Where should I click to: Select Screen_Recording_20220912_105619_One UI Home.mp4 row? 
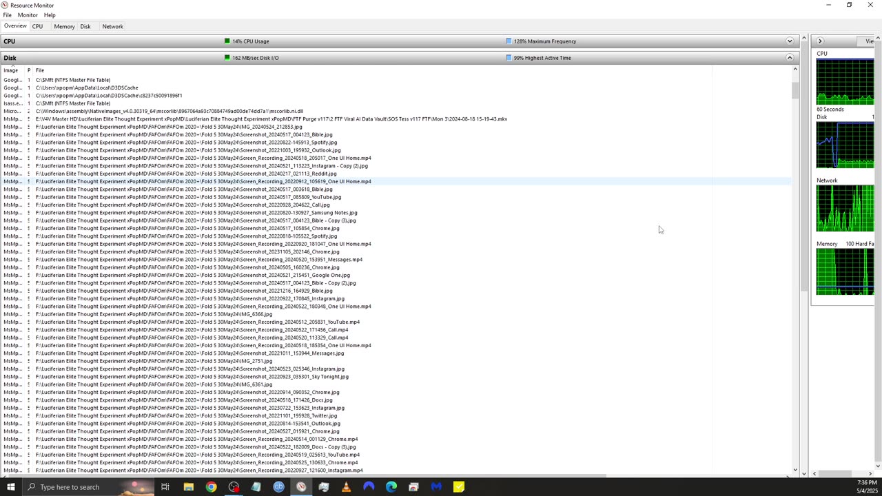point(396,181)
